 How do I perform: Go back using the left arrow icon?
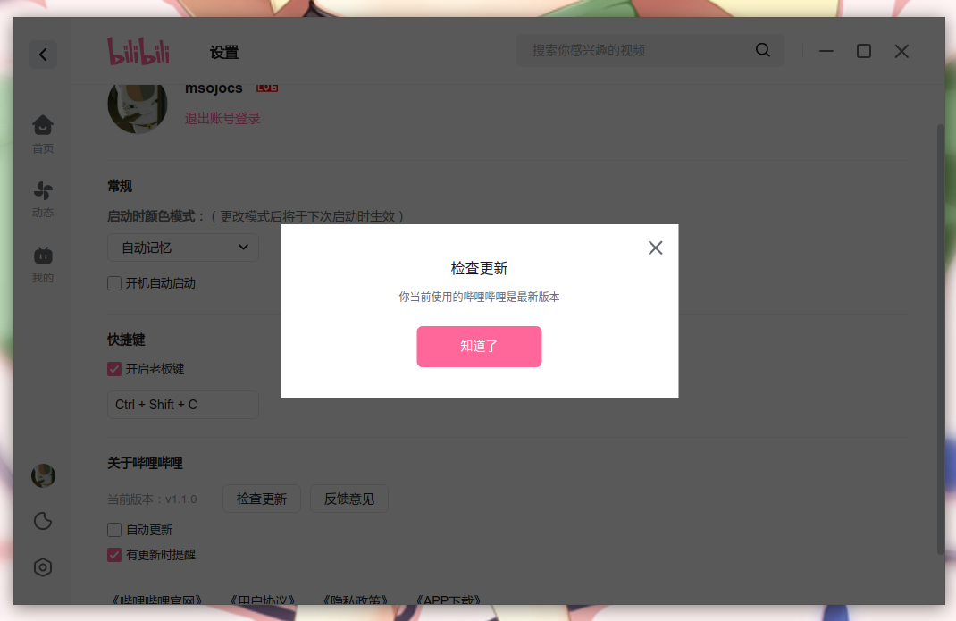[x=43, y=55]
